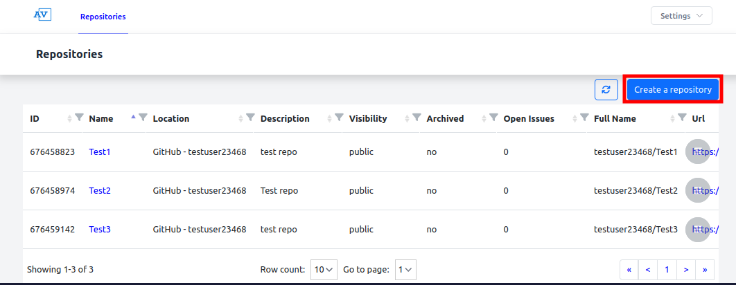Go to last page of results
The width and height of the screenshot is (736, 285).
click(705, 270)
